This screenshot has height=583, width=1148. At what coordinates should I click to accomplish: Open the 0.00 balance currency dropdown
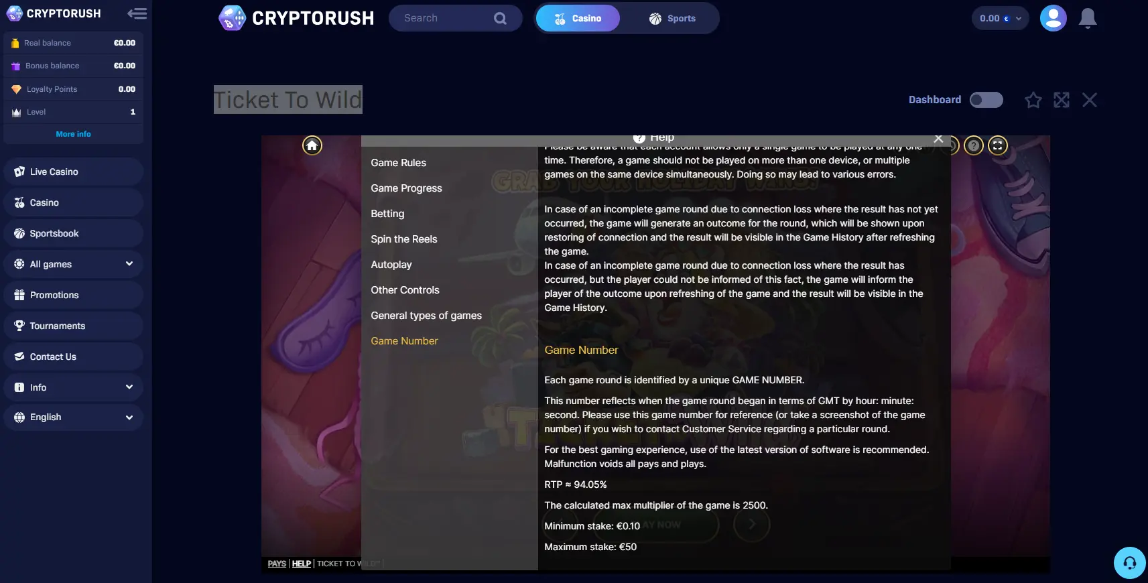(x=1000, y=18)
